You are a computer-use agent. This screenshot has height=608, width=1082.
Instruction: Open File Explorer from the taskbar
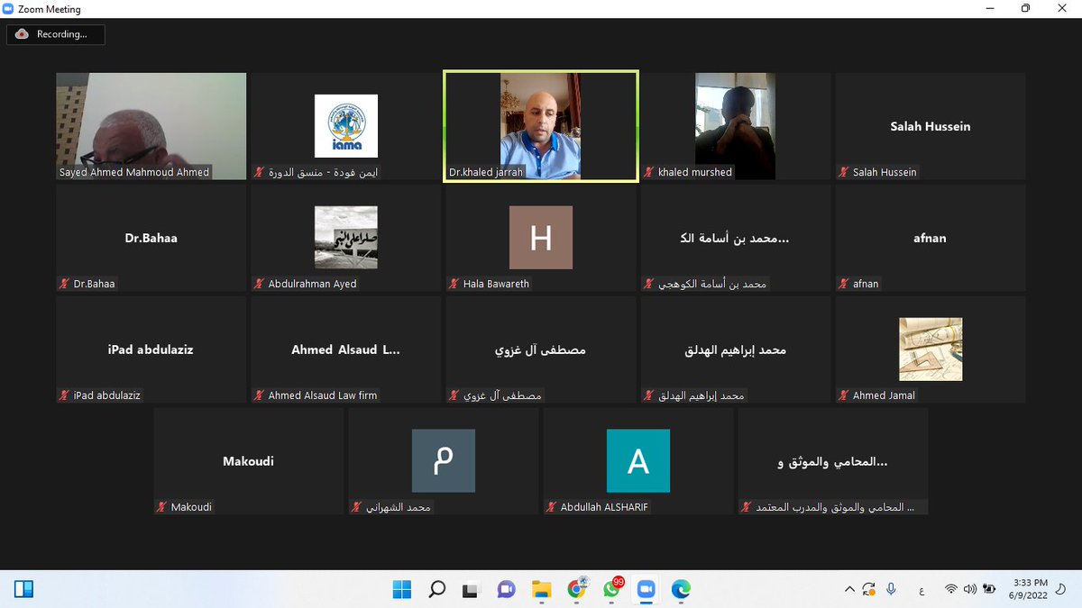pyautogui.click(x=541, y=589)
